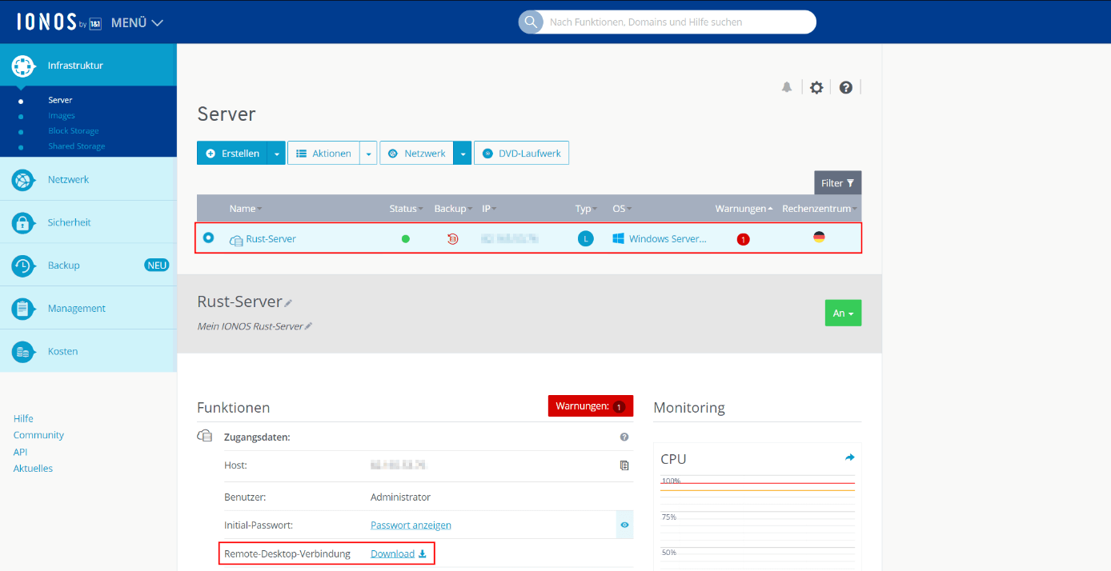
Task: Open the Netzwerk sidebar section
Action: (88, 179)
